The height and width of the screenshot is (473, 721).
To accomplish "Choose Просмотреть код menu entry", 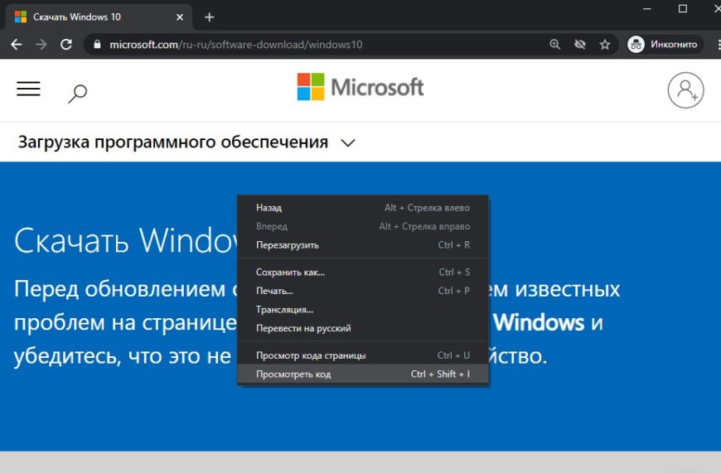I will coord(363,374).
